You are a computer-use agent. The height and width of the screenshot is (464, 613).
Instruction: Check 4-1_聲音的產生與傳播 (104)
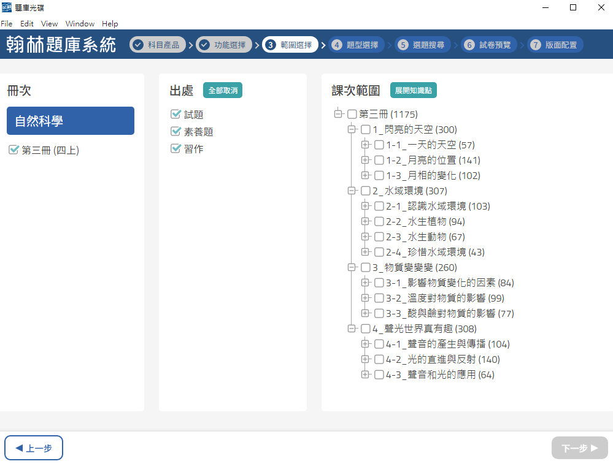click(x=379, y=344)
